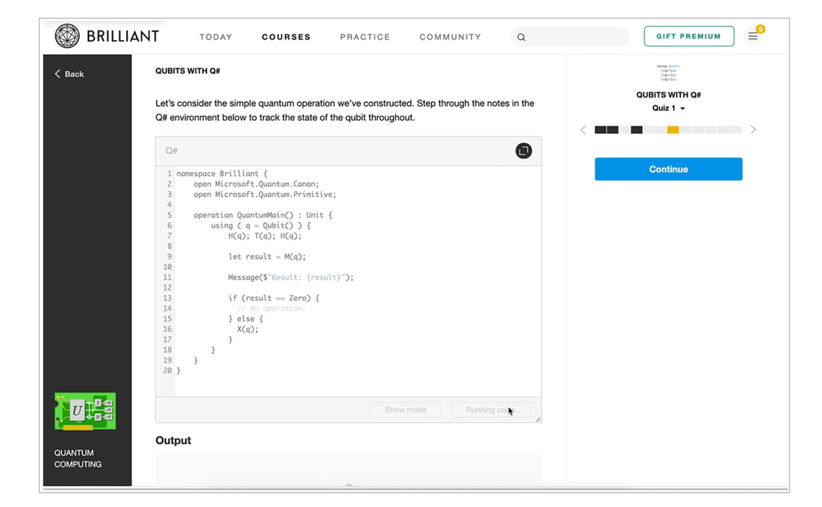Click the Brilliant logo icon
822x507 pixels.
pos(66,36)
